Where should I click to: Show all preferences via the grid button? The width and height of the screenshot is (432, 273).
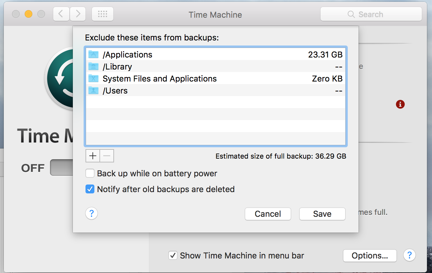103,14
